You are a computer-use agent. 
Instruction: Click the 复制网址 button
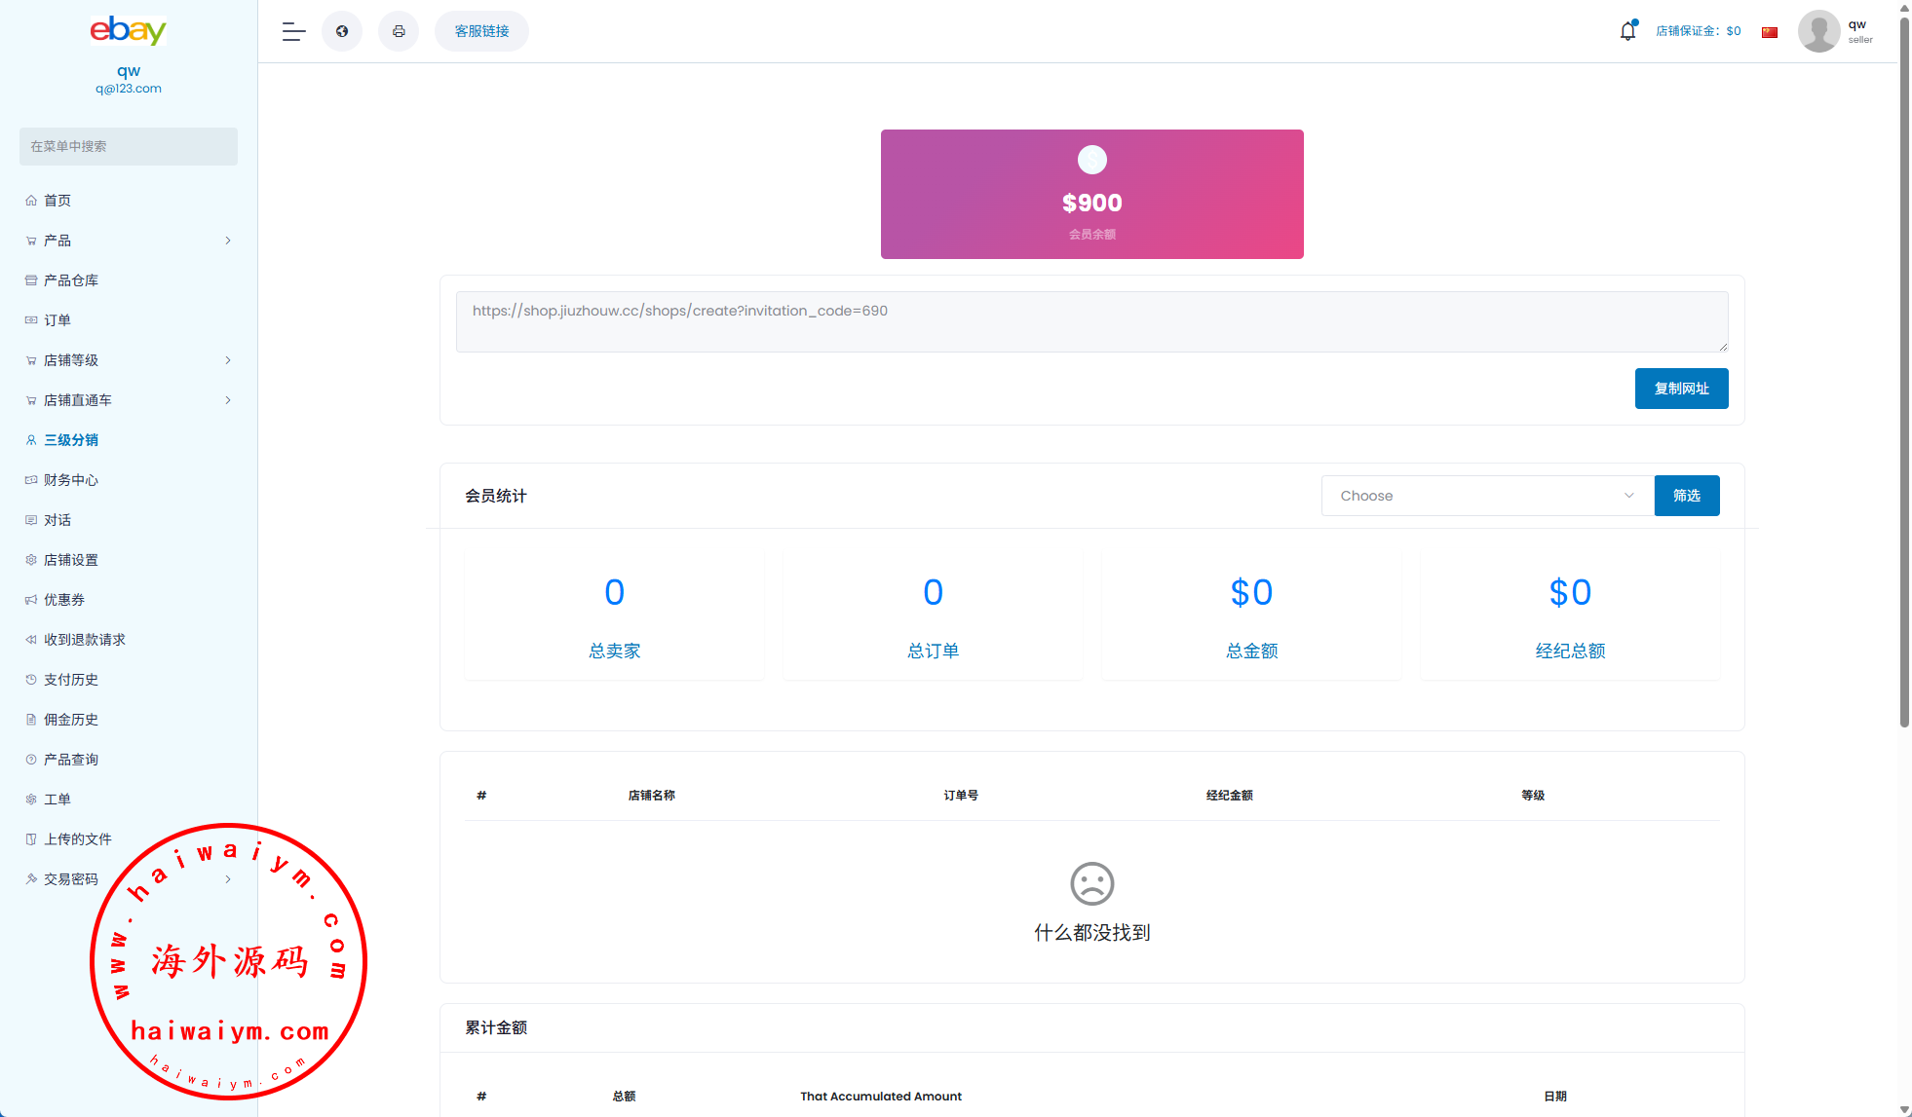tap(1681, 389)
